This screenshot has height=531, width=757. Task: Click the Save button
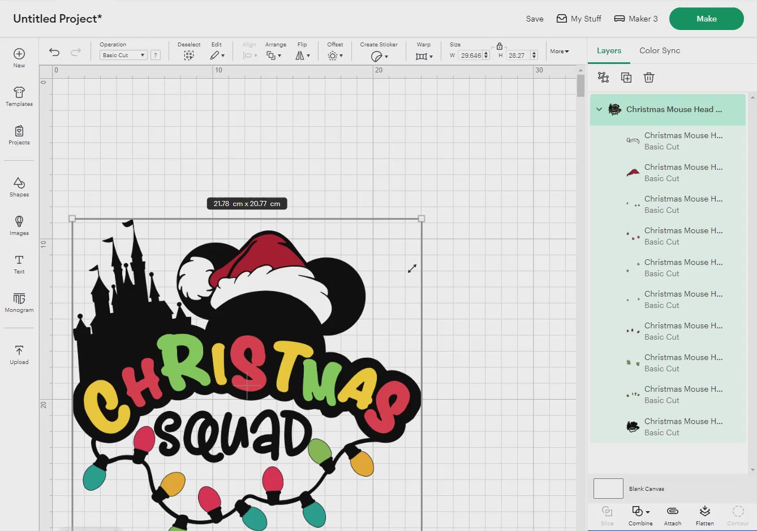[535, 19]
